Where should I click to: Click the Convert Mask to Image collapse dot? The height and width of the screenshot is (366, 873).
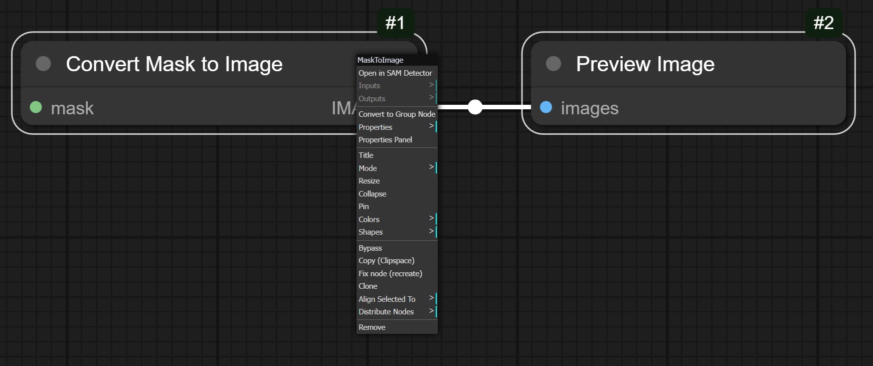pos(44,64)
